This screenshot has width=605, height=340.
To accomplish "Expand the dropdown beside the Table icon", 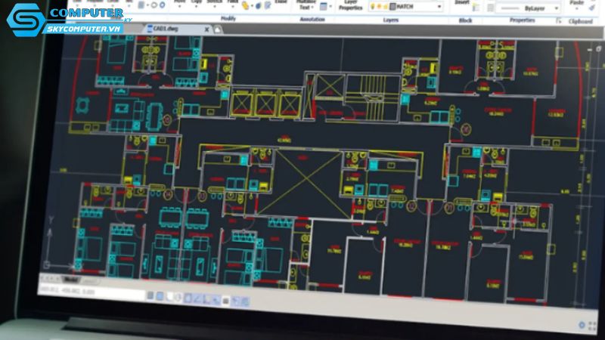I will [330, 7].
